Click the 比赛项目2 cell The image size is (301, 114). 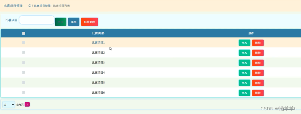coord(98,53)
